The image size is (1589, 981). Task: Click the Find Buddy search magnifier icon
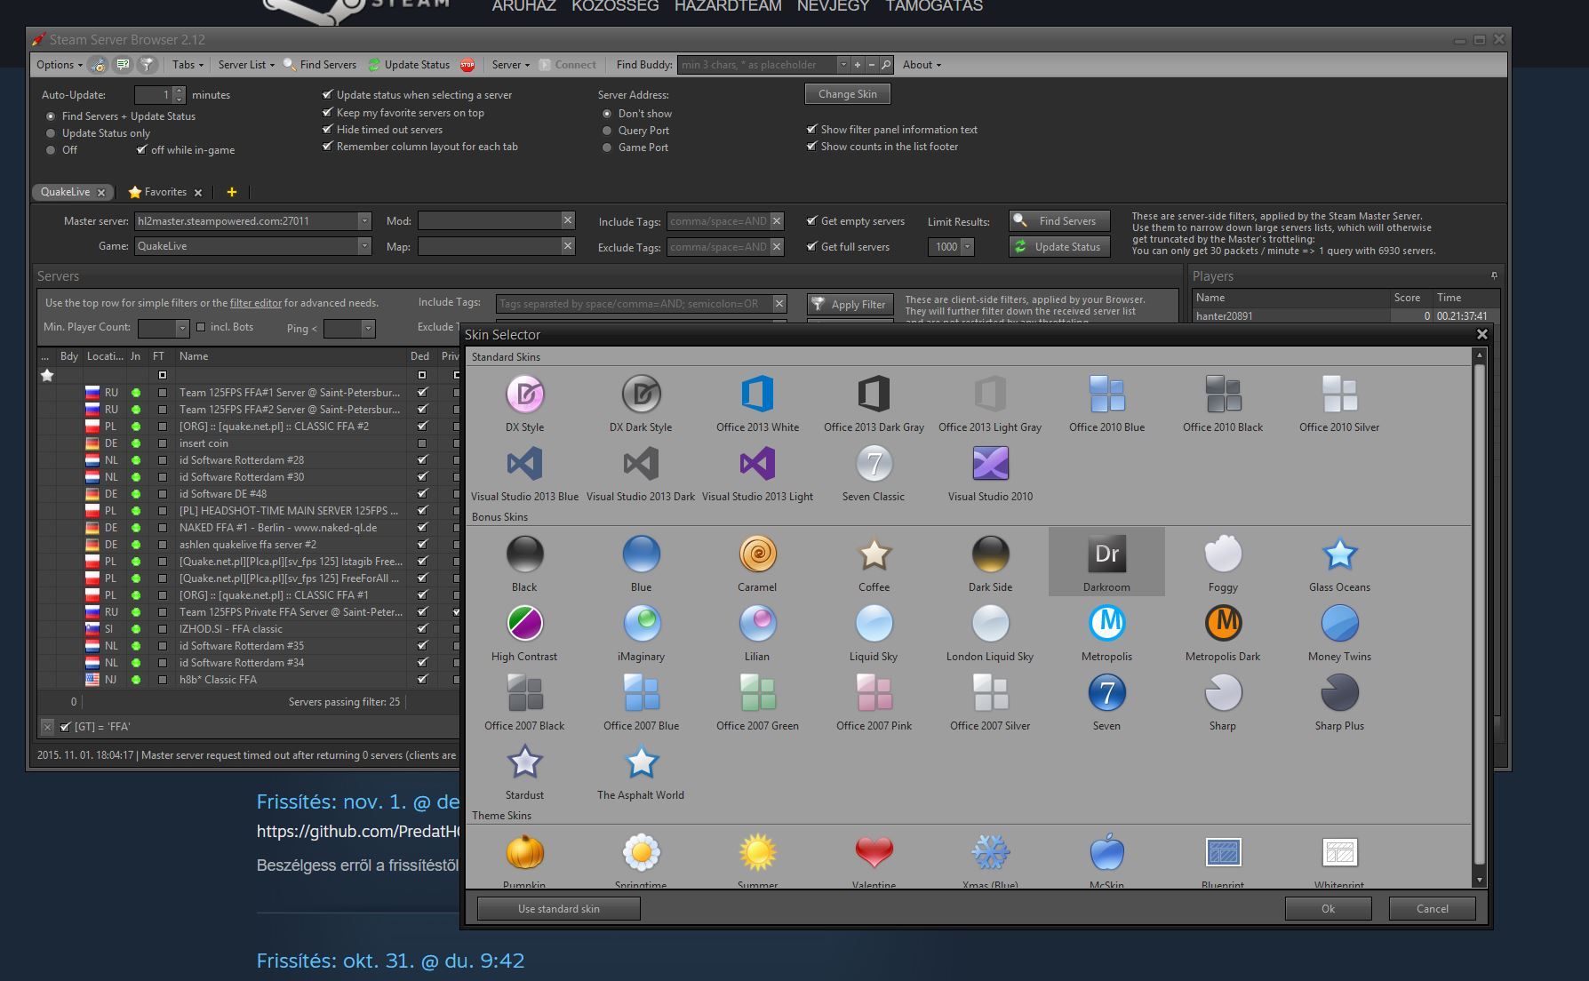[886, 65]
